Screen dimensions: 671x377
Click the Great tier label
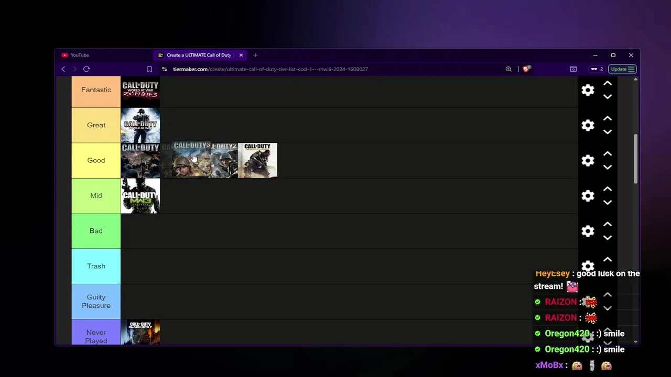click(x=96, y=125)
